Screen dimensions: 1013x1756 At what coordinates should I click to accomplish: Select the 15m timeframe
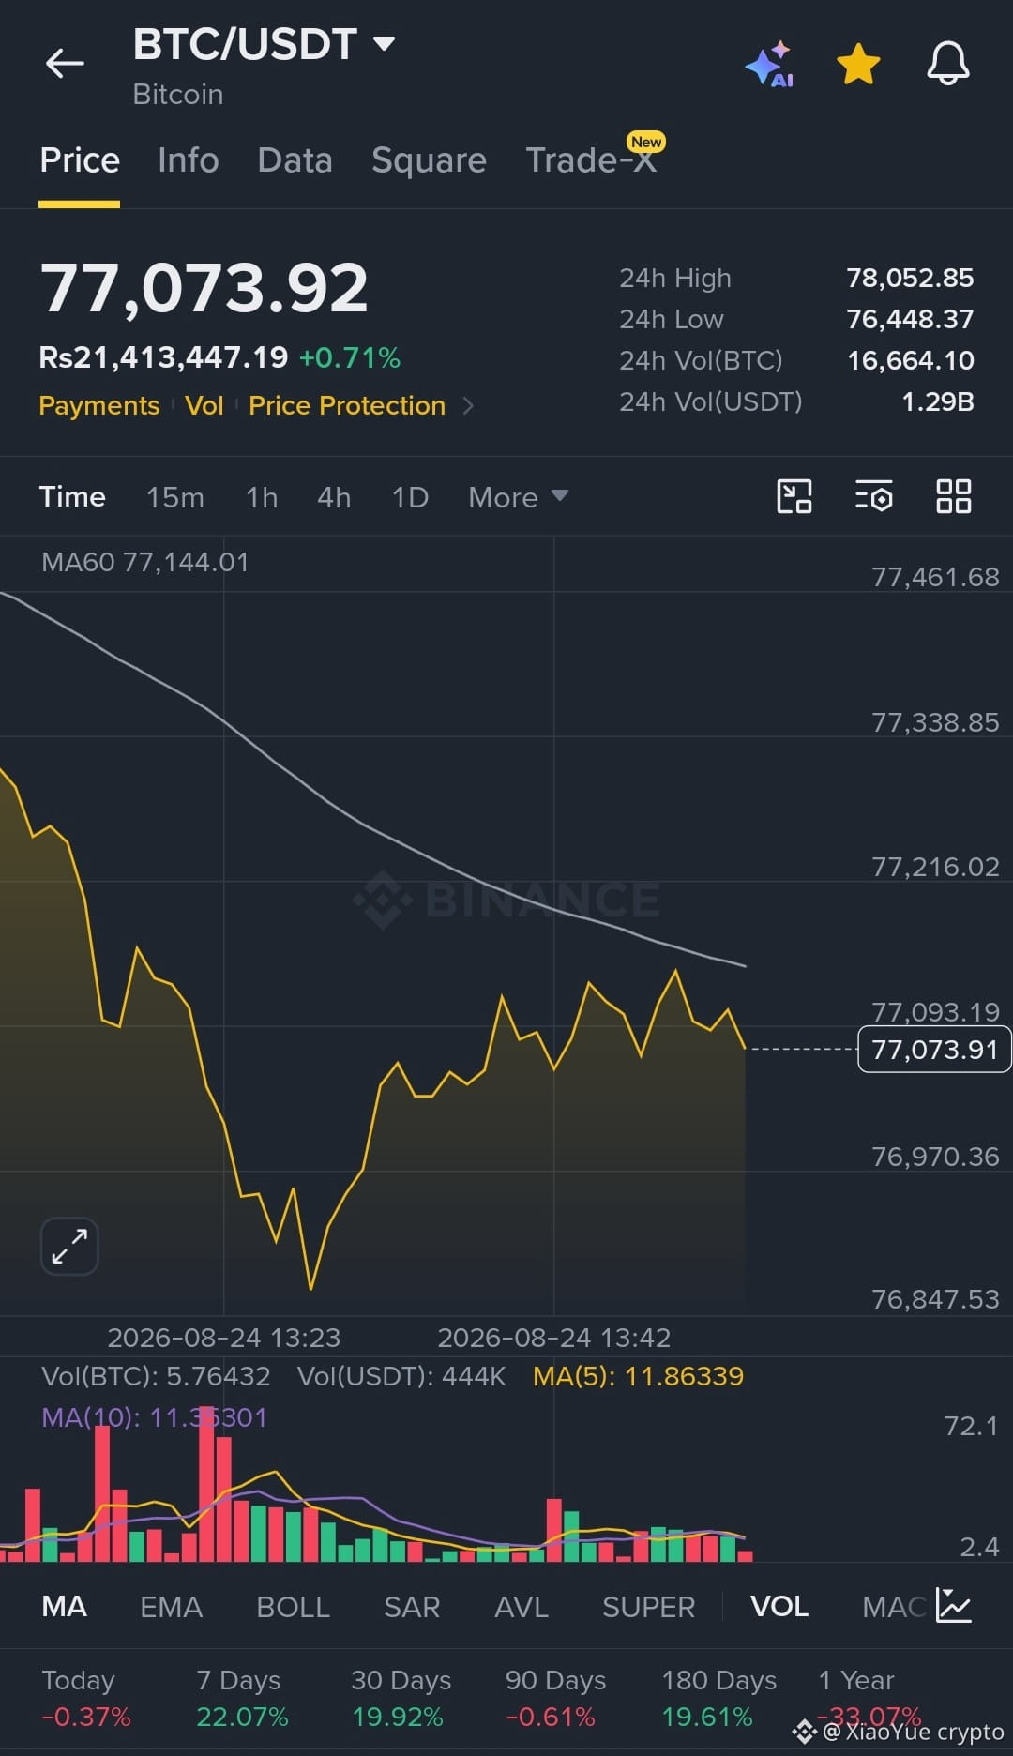[x=175, y=497]
